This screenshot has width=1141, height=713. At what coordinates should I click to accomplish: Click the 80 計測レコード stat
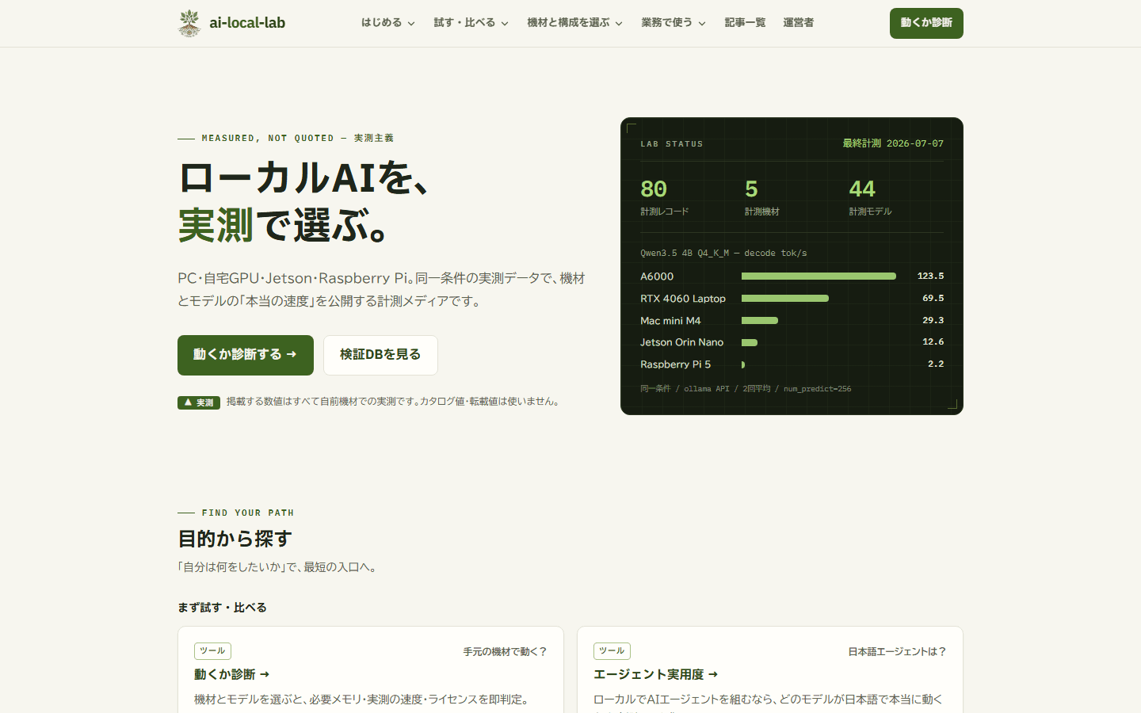665,197
